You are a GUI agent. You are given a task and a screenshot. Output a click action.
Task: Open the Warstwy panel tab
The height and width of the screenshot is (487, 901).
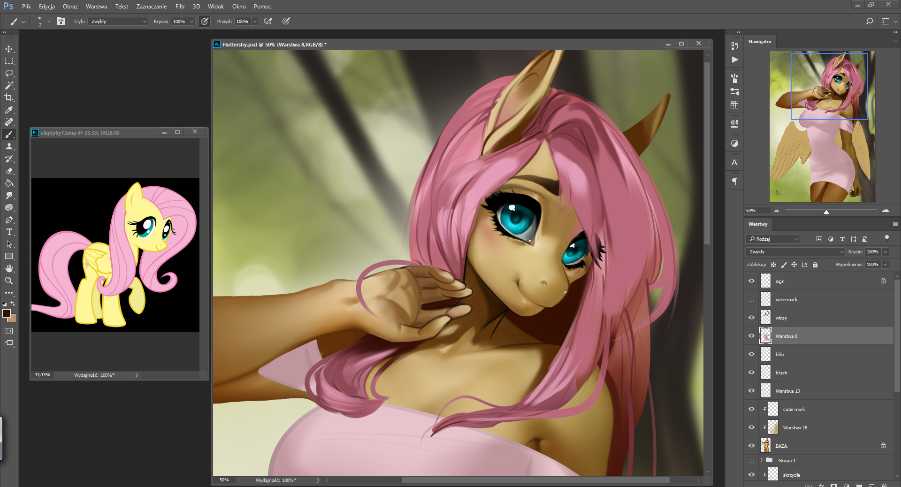tap(758, 224)
